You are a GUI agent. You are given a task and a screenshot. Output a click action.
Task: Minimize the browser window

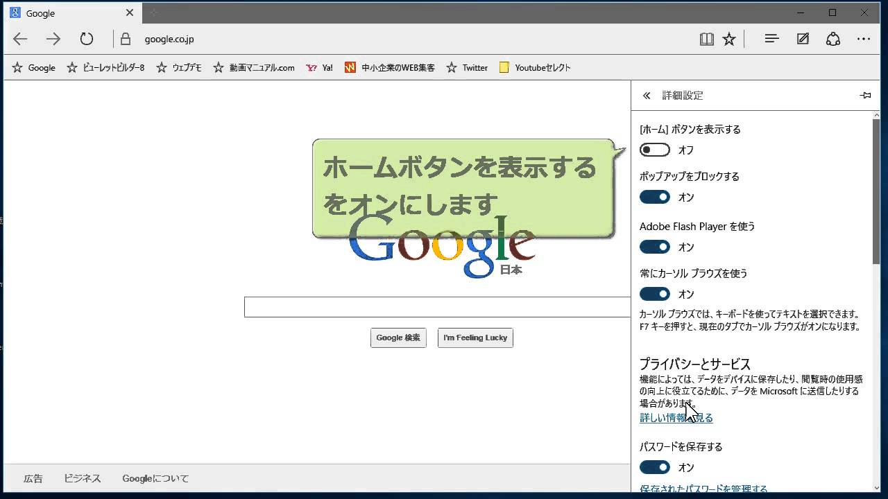click(x=800, y=12)
